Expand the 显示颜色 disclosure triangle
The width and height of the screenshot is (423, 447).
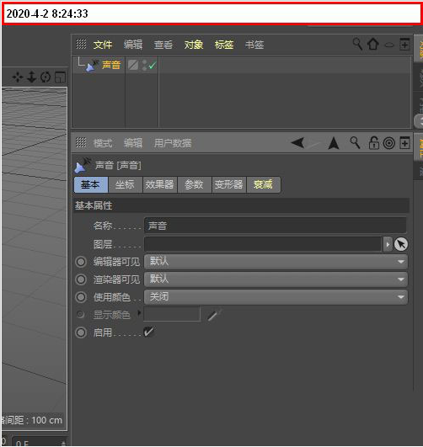(139, 312)
